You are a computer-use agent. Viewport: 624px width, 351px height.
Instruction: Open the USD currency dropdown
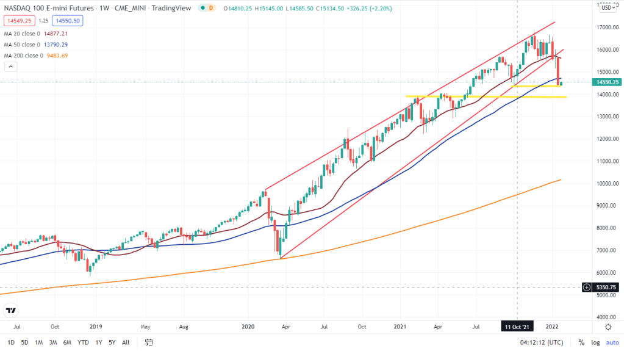[606, 8]
